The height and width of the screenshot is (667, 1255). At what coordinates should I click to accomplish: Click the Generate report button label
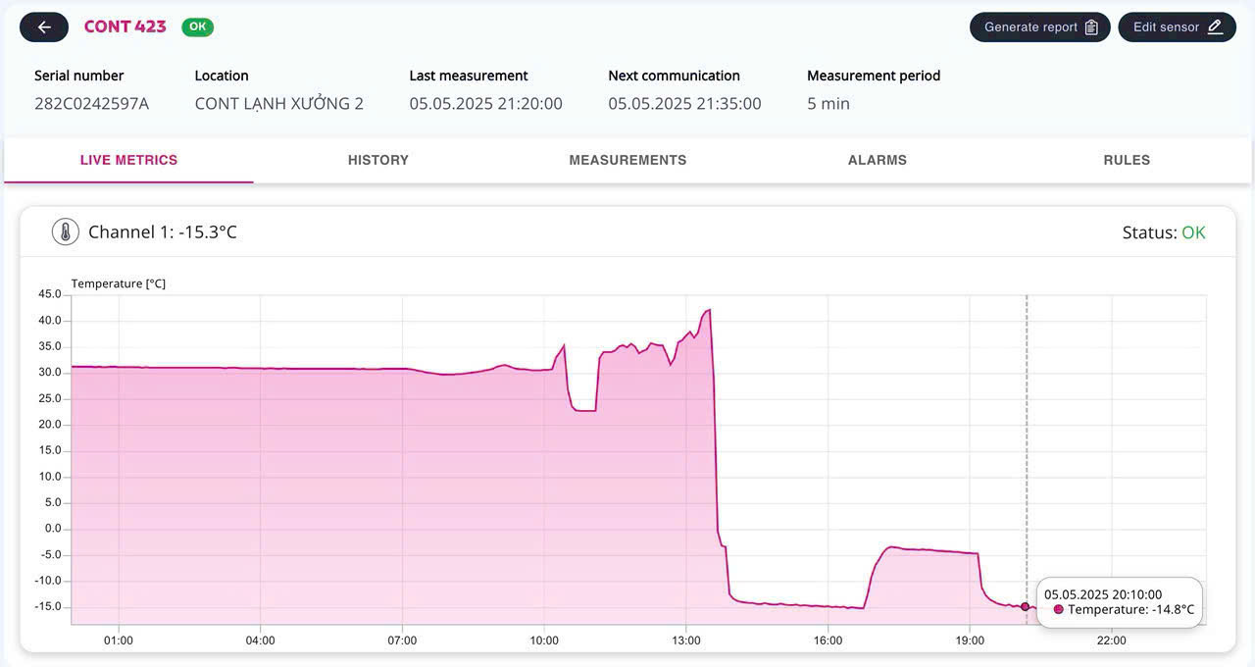pos(1030,27)
